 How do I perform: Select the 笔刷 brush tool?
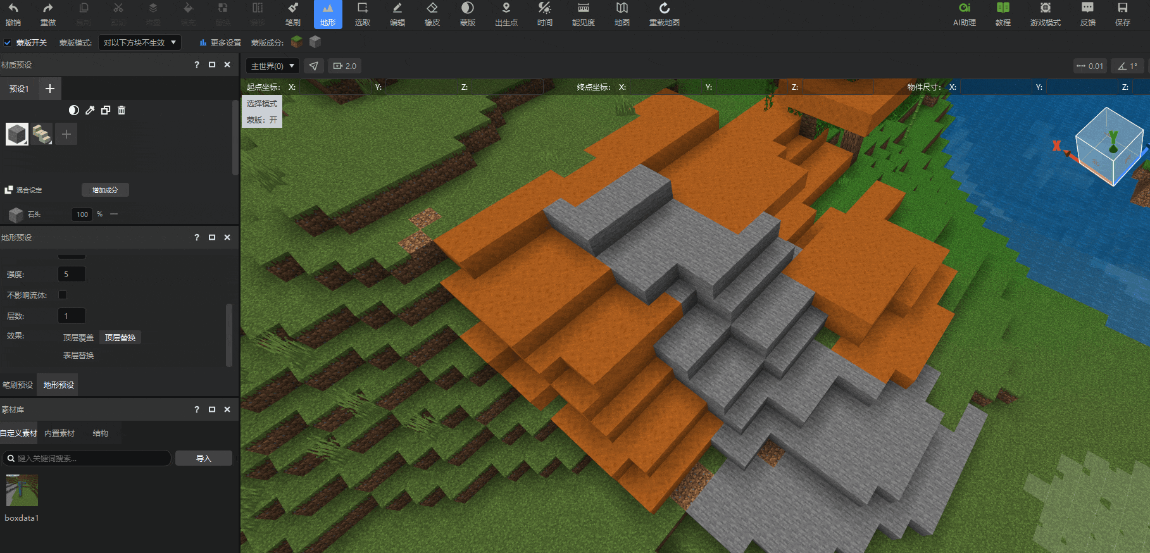(292, 15)
